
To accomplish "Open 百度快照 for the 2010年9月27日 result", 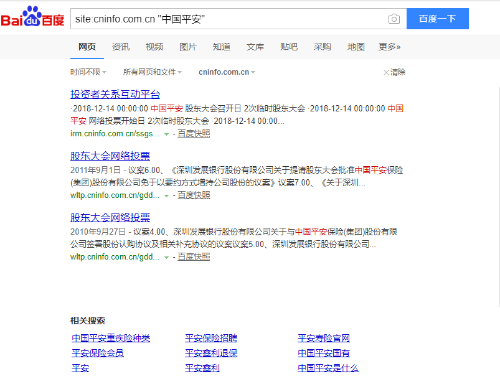I will pyautogui.click(x=194, y=256).
